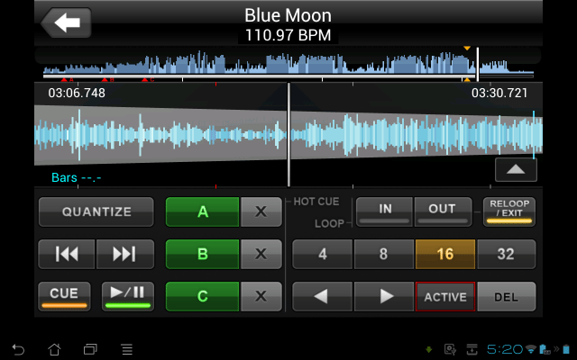Screen dimensions: 577x360
Task: Seek in the overview waveform
Action: [288, 63]
